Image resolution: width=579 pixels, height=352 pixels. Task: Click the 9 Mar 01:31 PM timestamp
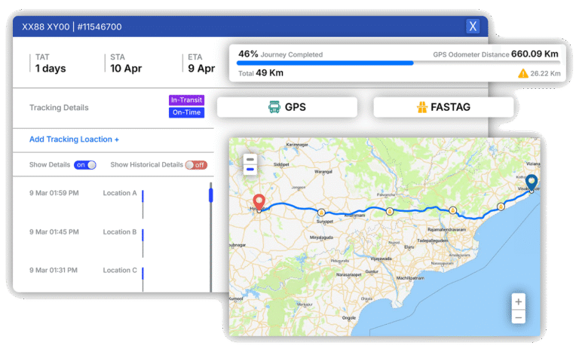tap(54, 271)
